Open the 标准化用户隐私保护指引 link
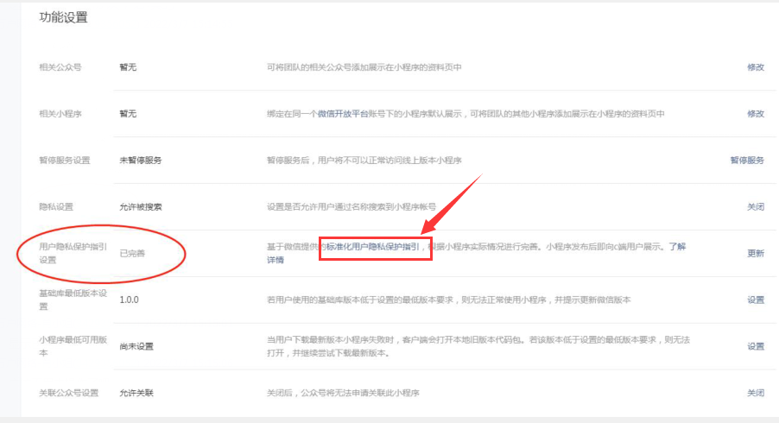 pyautogui.click(x=372, y=247)
